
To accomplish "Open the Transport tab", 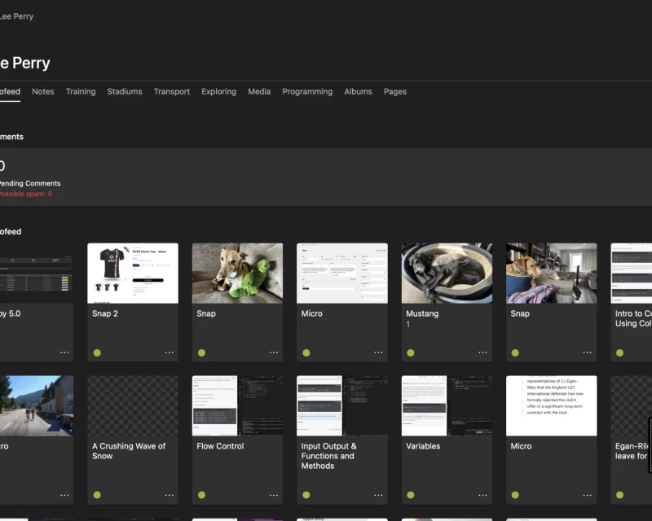I will (172, 91).
